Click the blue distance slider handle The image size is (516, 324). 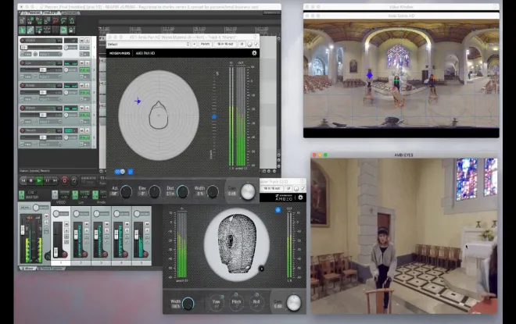point(214,117)
